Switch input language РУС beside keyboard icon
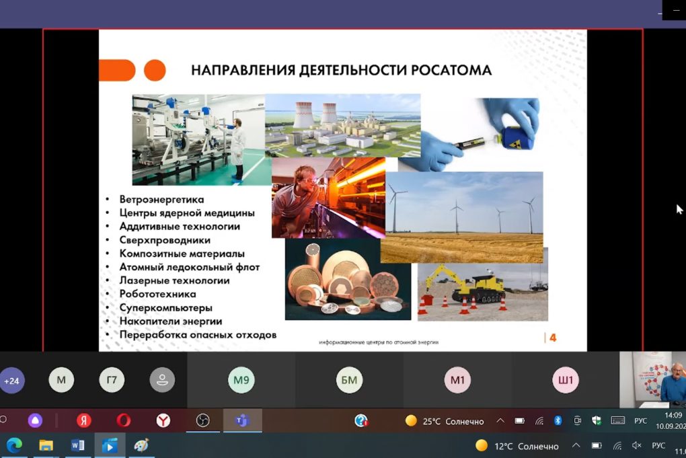 (640, 421)
